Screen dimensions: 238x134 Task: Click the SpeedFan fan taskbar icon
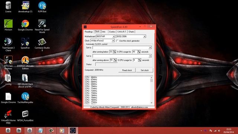coord(73,131)
